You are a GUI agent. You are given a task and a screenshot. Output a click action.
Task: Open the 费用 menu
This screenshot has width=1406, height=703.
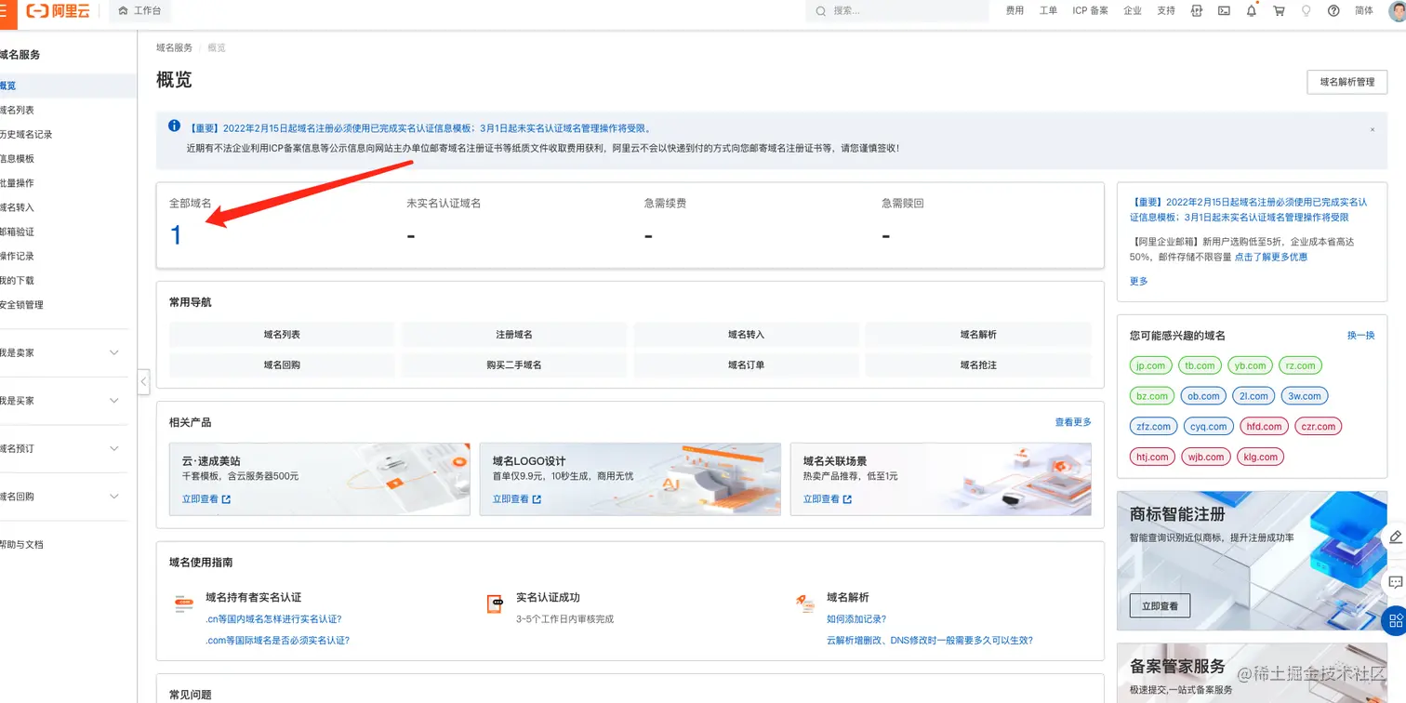point(1015,11)
